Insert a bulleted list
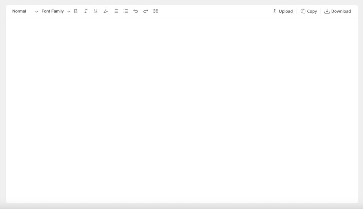Image resolution: width=363 pixels, height=209 pixels. (x=126, y=11)
